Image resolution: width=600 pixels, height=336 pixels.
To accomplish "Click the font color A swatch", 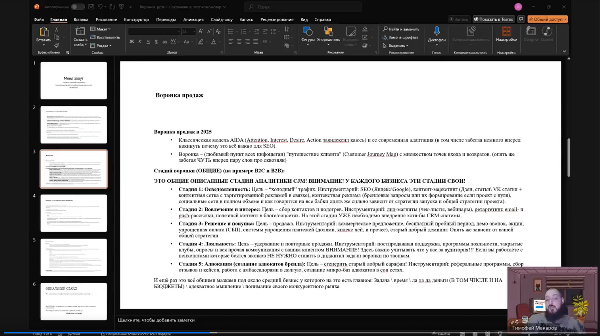I will point(213,42).
